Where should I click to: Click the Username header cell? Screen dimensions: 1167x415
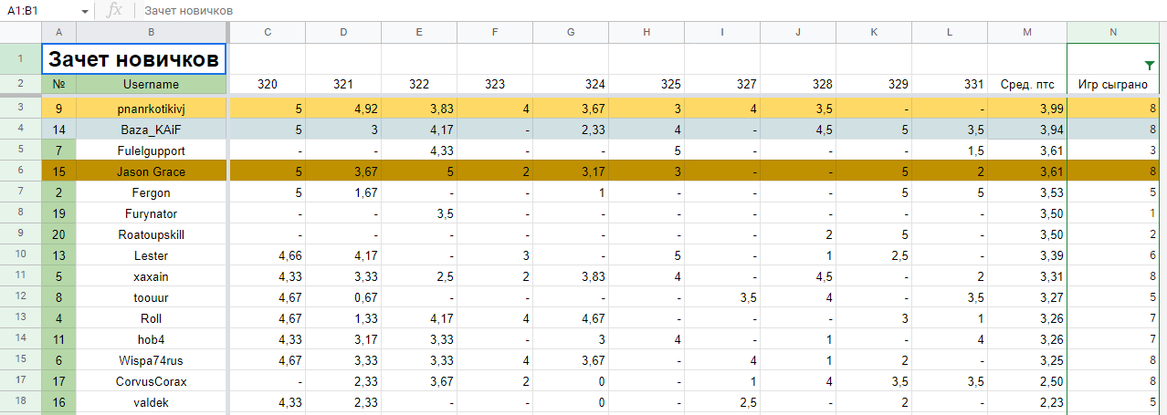click(x=151, y=84)
